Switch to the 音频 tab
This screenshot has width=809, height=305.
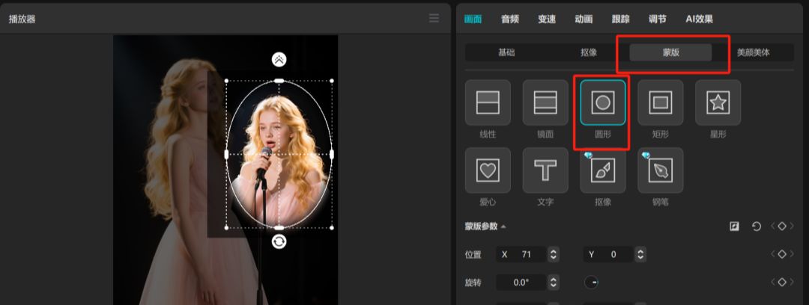[x=510, y=19]
